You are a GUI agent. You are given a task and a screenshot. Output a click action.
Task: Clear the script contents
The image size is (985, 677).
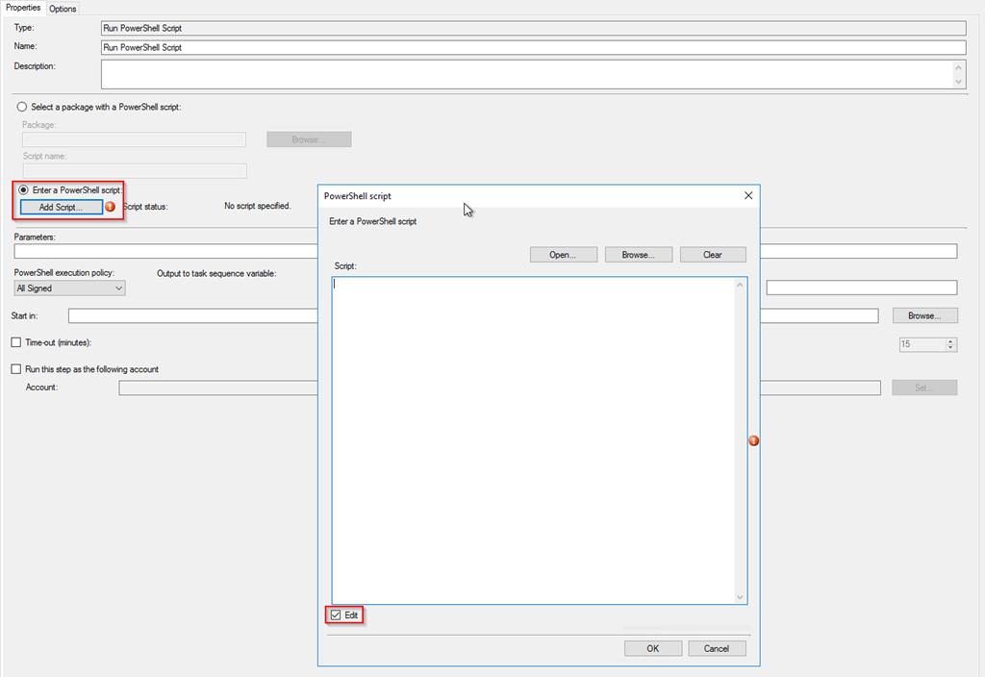pyautogui.click(x=713, y=255)
